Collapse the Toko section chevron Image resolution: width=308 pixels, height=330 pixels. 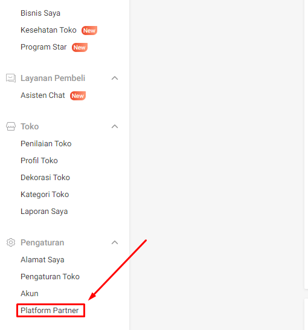(115, 126)
